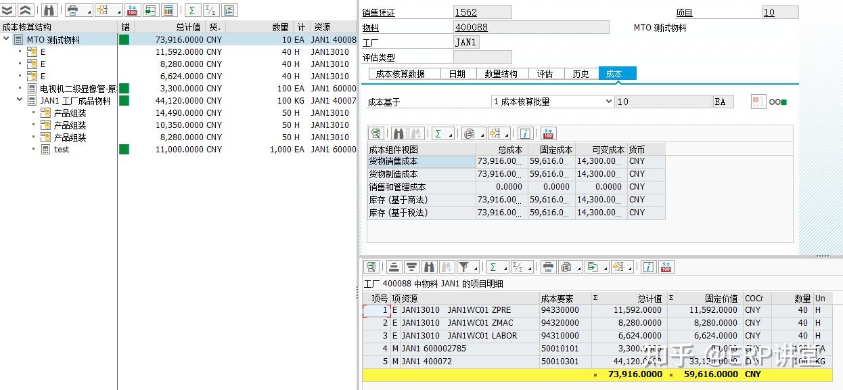
Task: Click the sort descending icon in item detail toolbar
Action: [x=411, y=267]
